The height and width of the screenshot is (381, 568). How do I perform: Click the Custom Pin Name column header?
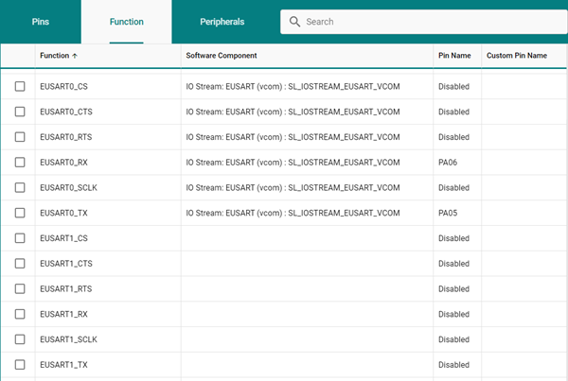517,56
